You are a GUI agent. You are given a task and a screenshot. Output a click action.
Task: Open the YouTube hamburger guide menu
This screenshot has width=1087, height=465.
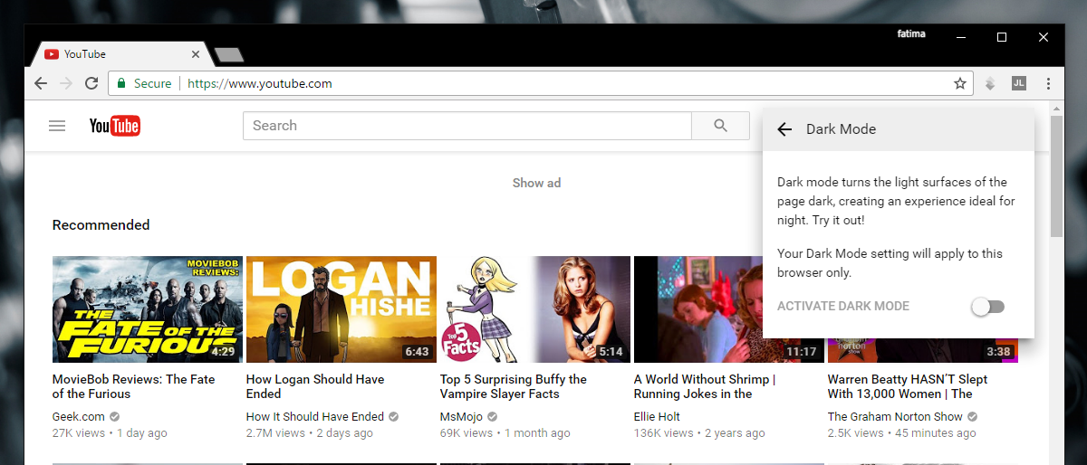[57, 126]
